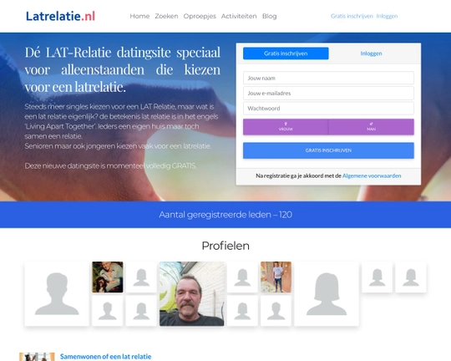This screenshot has height=361, width=451.
Task: Focus the Jouw e-mailadres field
Action: coord(328,94)
